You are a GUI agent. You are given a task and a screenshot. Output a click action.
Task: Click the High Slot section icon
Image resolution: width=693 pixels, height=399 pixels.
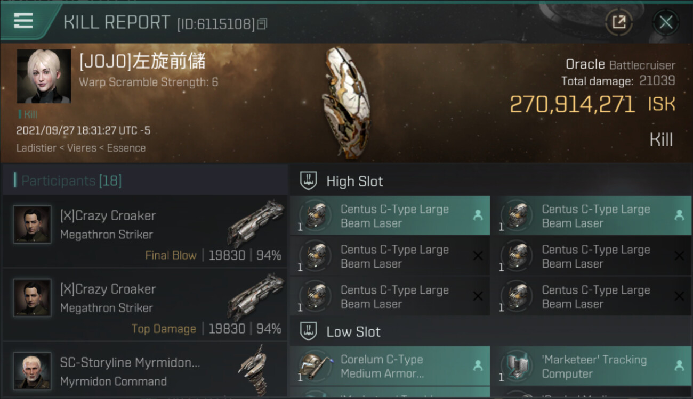309,181
